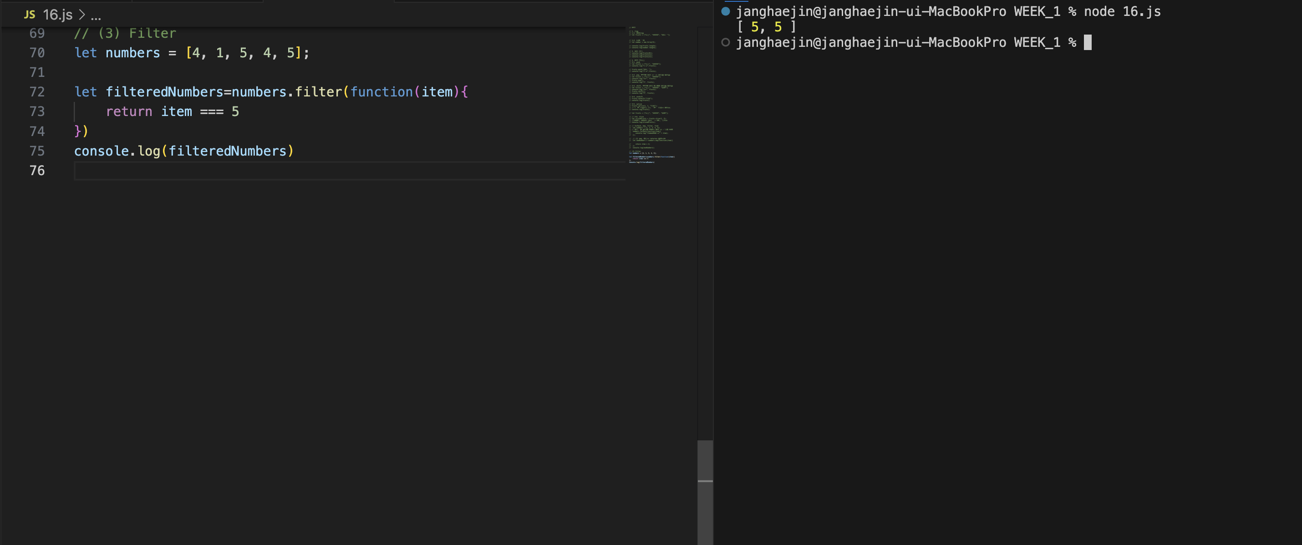Image resolution: width=1302 pixels, height=545 pixels.
Task: Expand the breadcrumb chevron after 16.js
Action: 82,15
